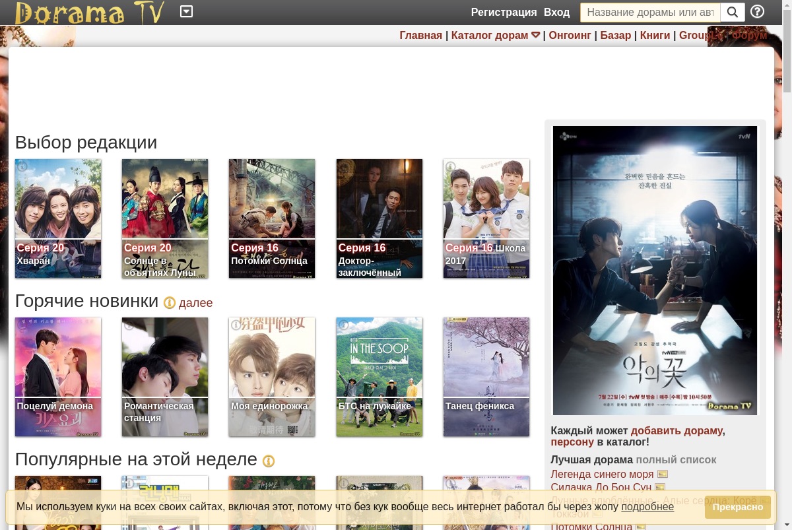The image size is (792, 530).
Task: Click info icon next to Горячие новинки
Action: point(170,303)
